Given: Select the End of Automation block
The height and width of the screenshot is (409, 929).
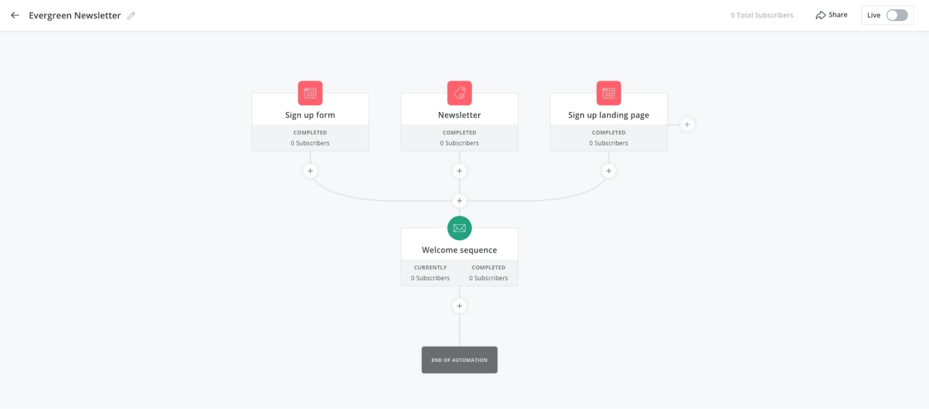Looking at the screenshot, I should tap(460, 359).
